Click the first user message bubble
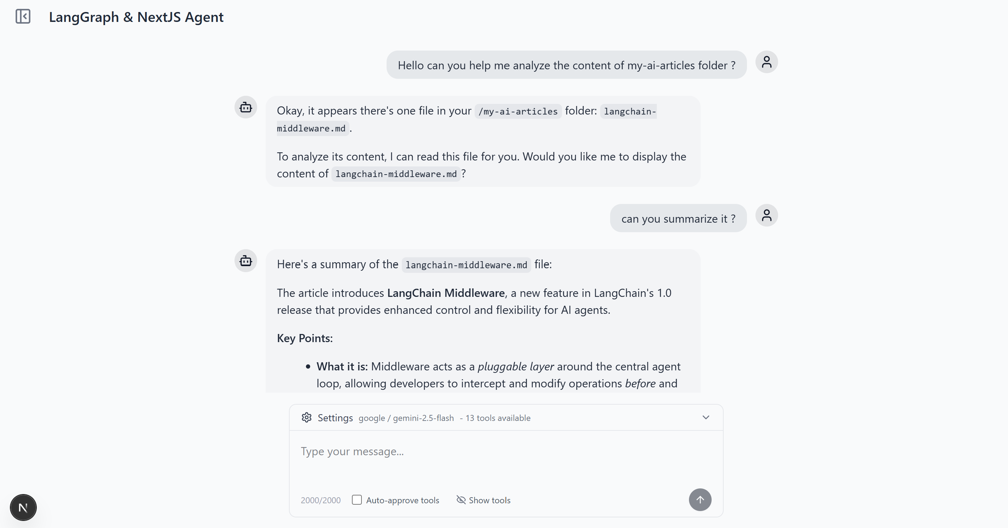1008x528 pixels. click(x=566, y=65)
